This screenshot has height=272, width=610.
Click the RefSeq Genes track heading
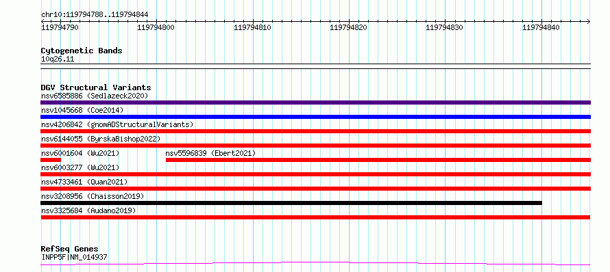pyautogui.click(x=70, y=249)
